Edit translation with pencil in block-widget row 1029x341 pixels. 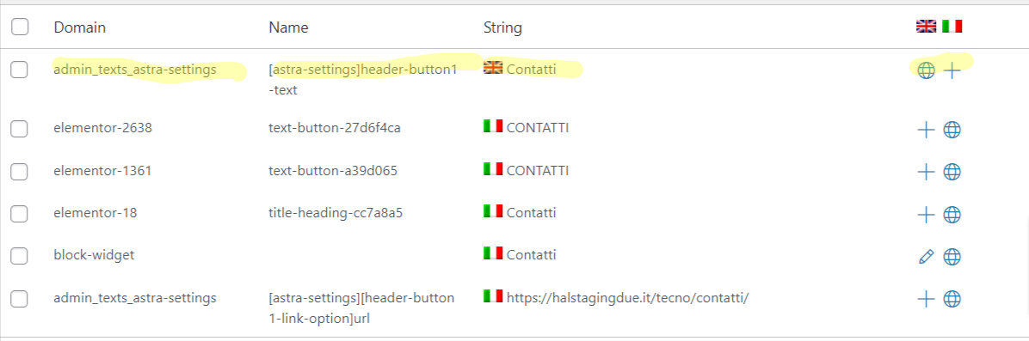pyautogui.click(x=926, y=257)
